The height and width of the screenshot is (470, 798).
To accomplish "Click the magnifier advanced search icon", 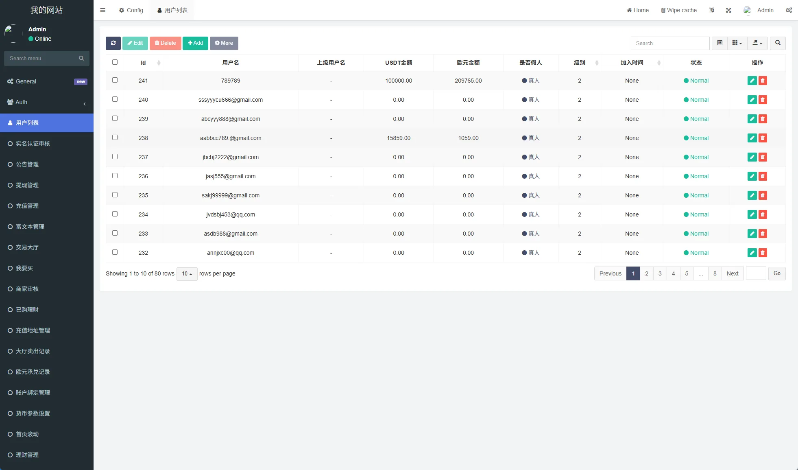I will tap(778, 43).
